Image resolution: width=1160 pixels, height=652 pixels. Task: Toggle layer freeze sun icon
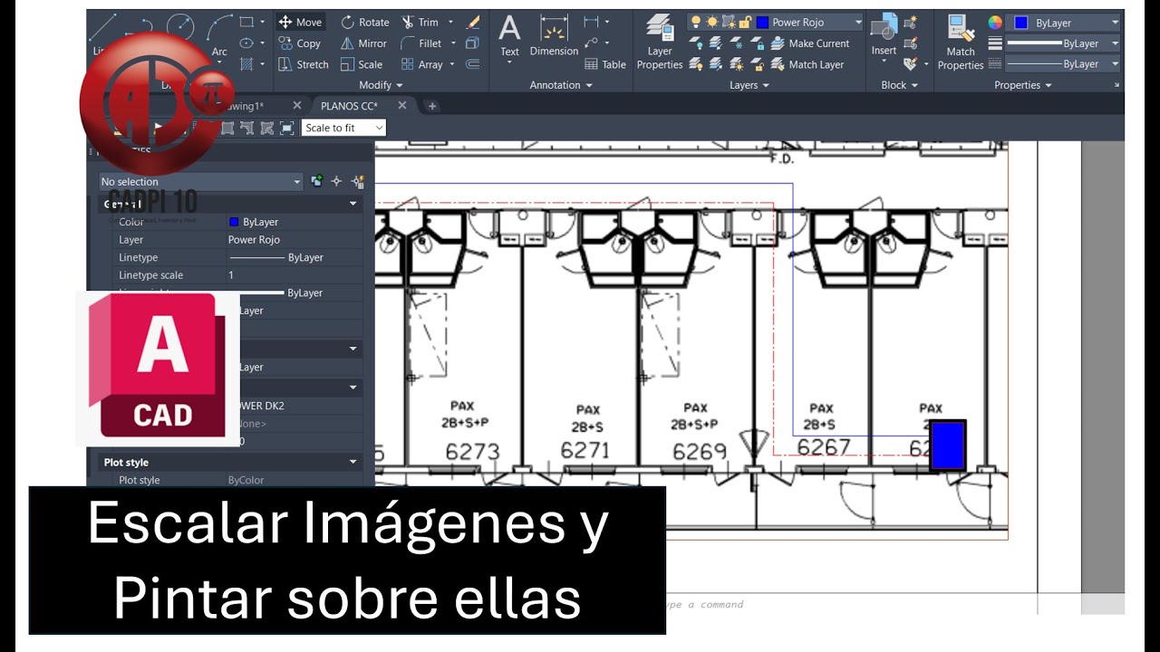[712, 22]
